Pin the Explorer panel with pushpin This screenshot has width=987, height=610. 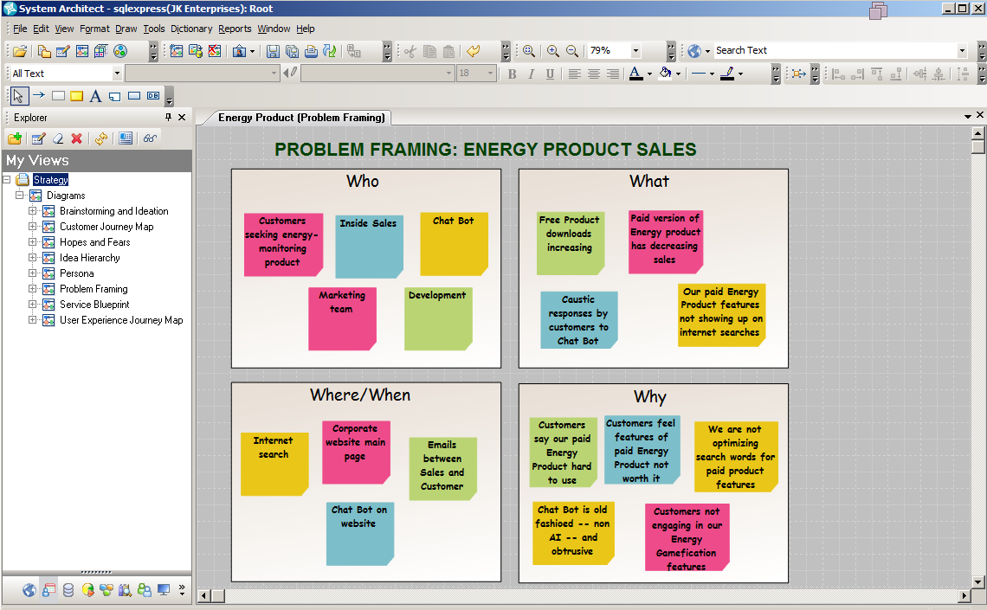(x=168, y=117)
